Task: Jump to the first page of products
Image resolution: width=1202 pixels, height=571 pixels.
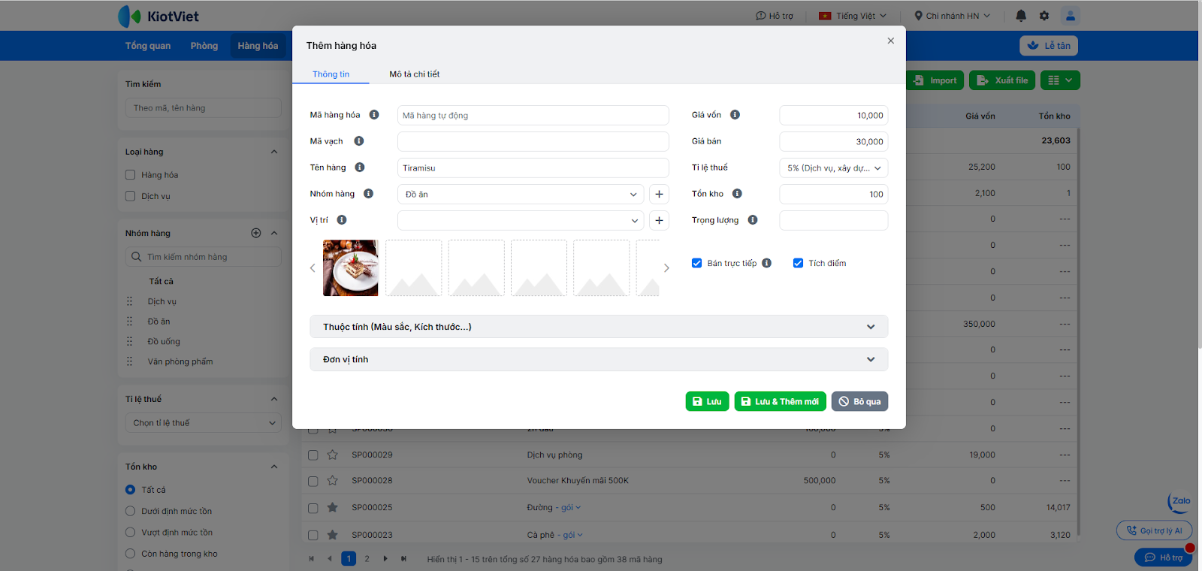Action: (312, 558)
